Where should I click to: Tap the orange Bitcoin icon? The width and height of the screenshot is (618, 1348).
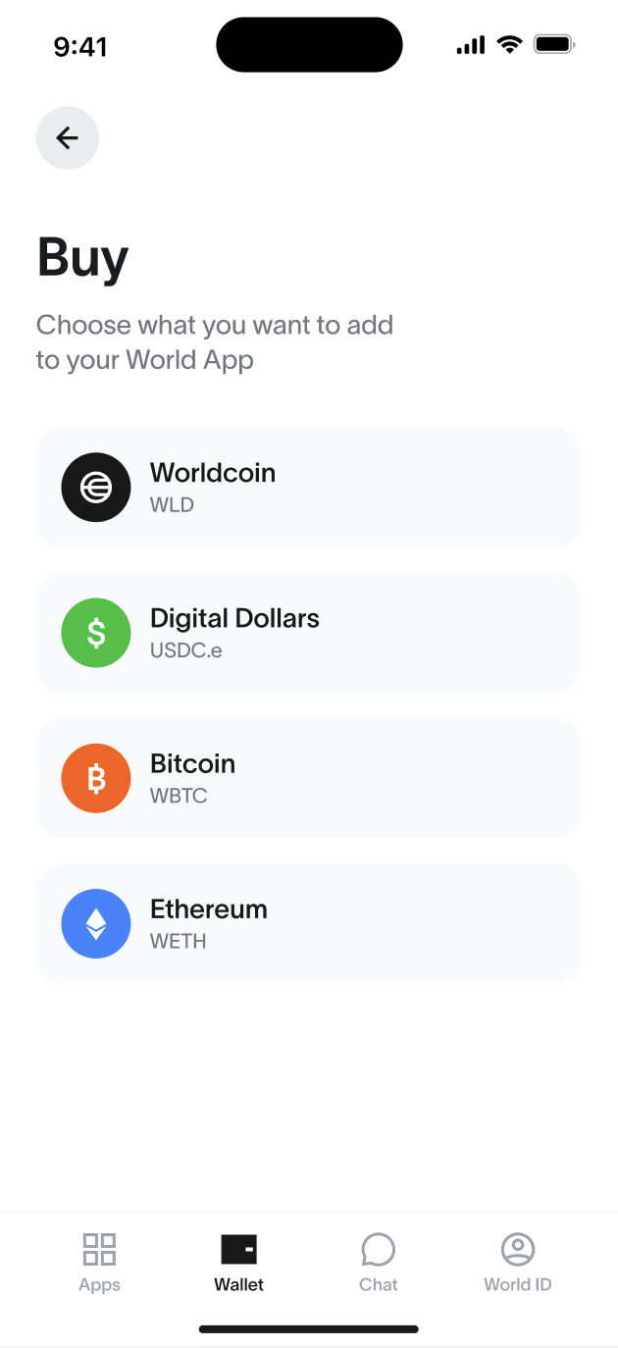pos(96,778)
